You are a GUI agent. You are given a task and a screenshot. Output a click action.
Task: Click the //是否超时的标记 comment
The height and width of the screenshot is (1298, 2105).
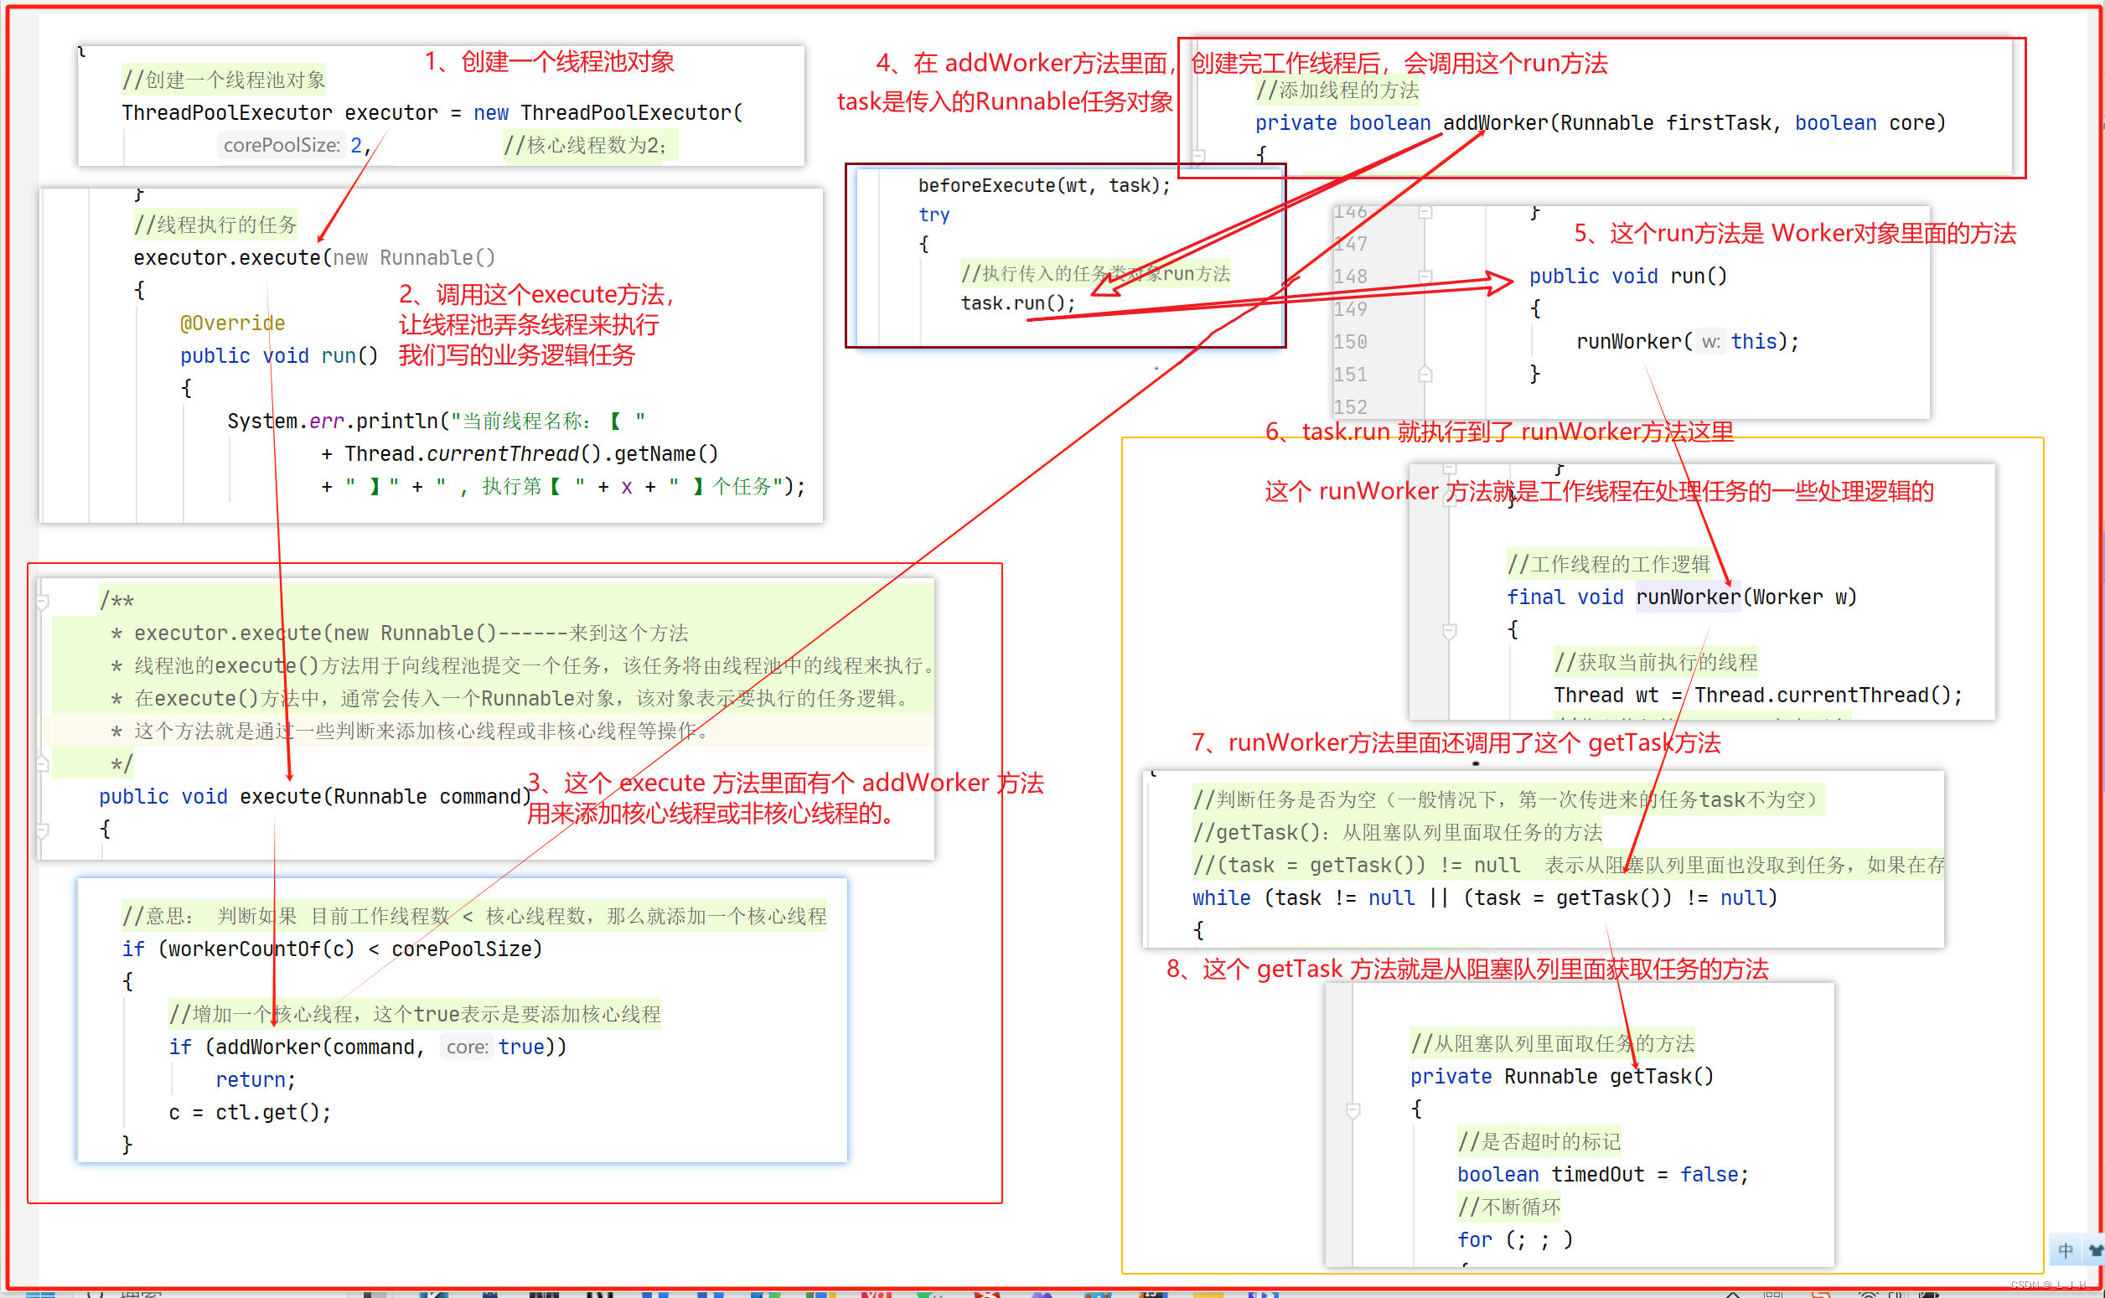pyautogui.click(x=1539, y=1142)
